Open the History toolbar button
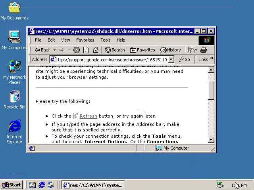This screenshot has height=190, width=254. pos(170,50)
